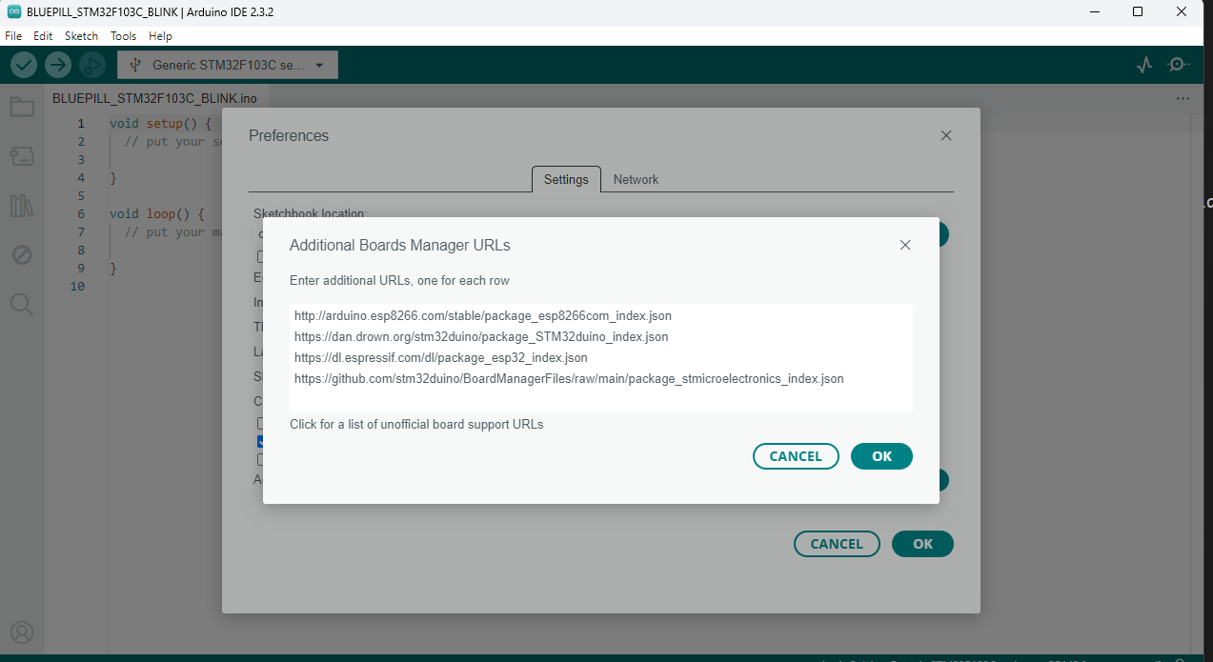Open the Sketchbook folder icon in sidebar

click(x=22, y=107)
